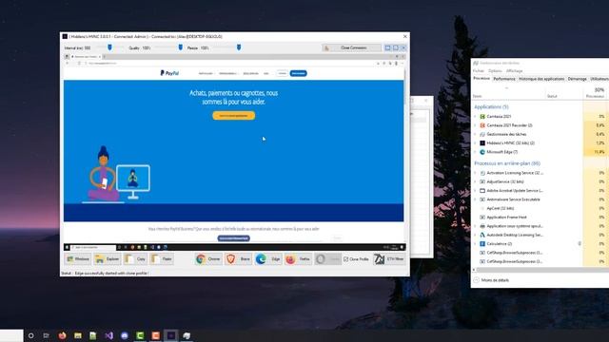Expand the Camtasia 2021 process row
Viewport: 609px width, 342px height.
(476, 116)
